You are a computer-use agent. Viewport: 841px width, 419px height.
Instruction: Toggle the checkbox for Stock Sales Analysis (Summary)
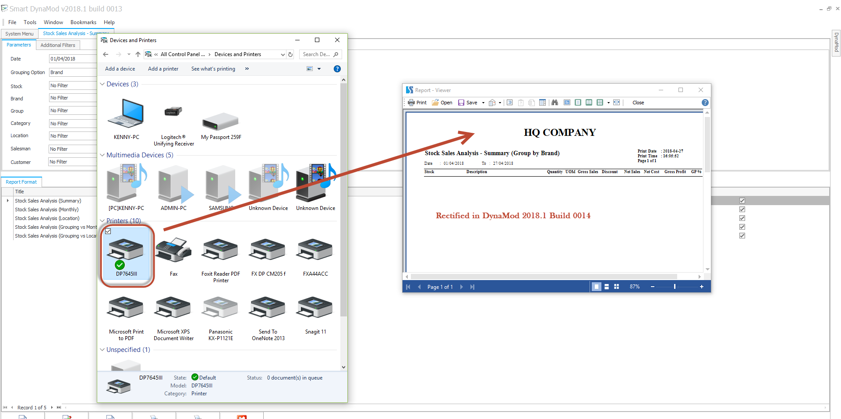742,200
